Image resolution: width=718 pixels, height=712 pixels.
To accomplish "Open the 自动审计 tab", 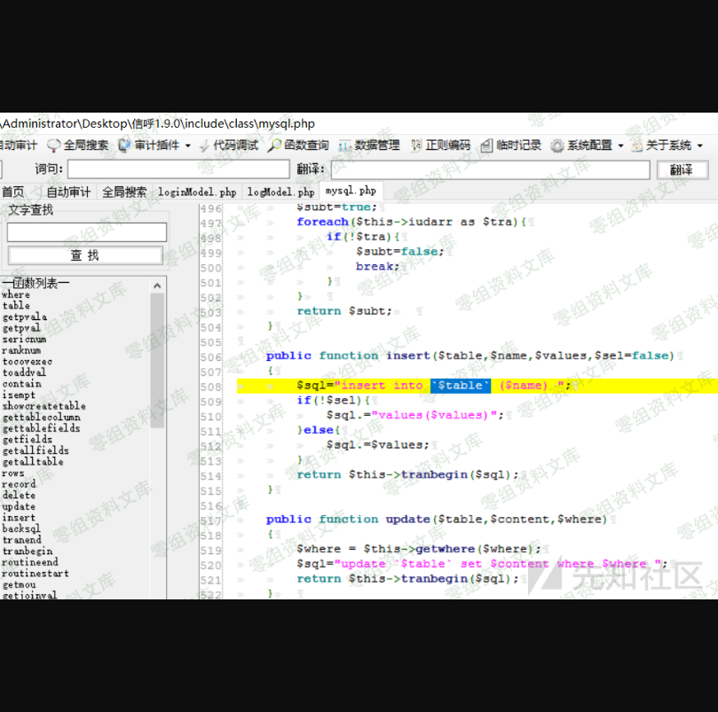I will (x=68, y=192).
